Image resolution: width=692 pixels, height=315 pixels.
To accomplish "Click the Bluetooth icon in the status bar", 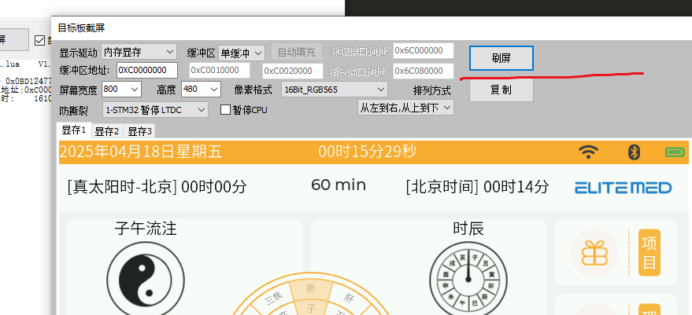I will 632,152.
